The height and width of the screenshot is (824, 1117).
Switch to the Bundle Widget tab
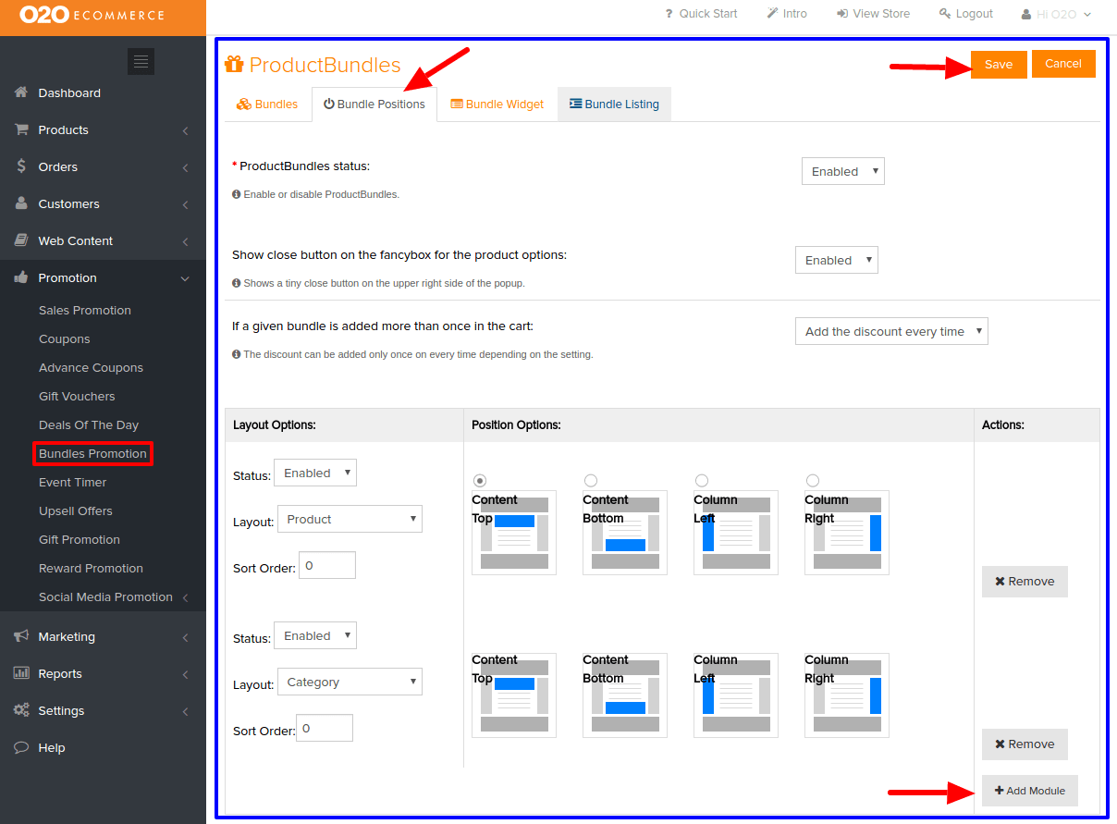point(497,104)
